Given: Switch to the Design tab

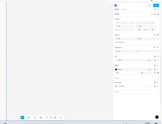Looking at the screenshot, I should tap(117, 9).
